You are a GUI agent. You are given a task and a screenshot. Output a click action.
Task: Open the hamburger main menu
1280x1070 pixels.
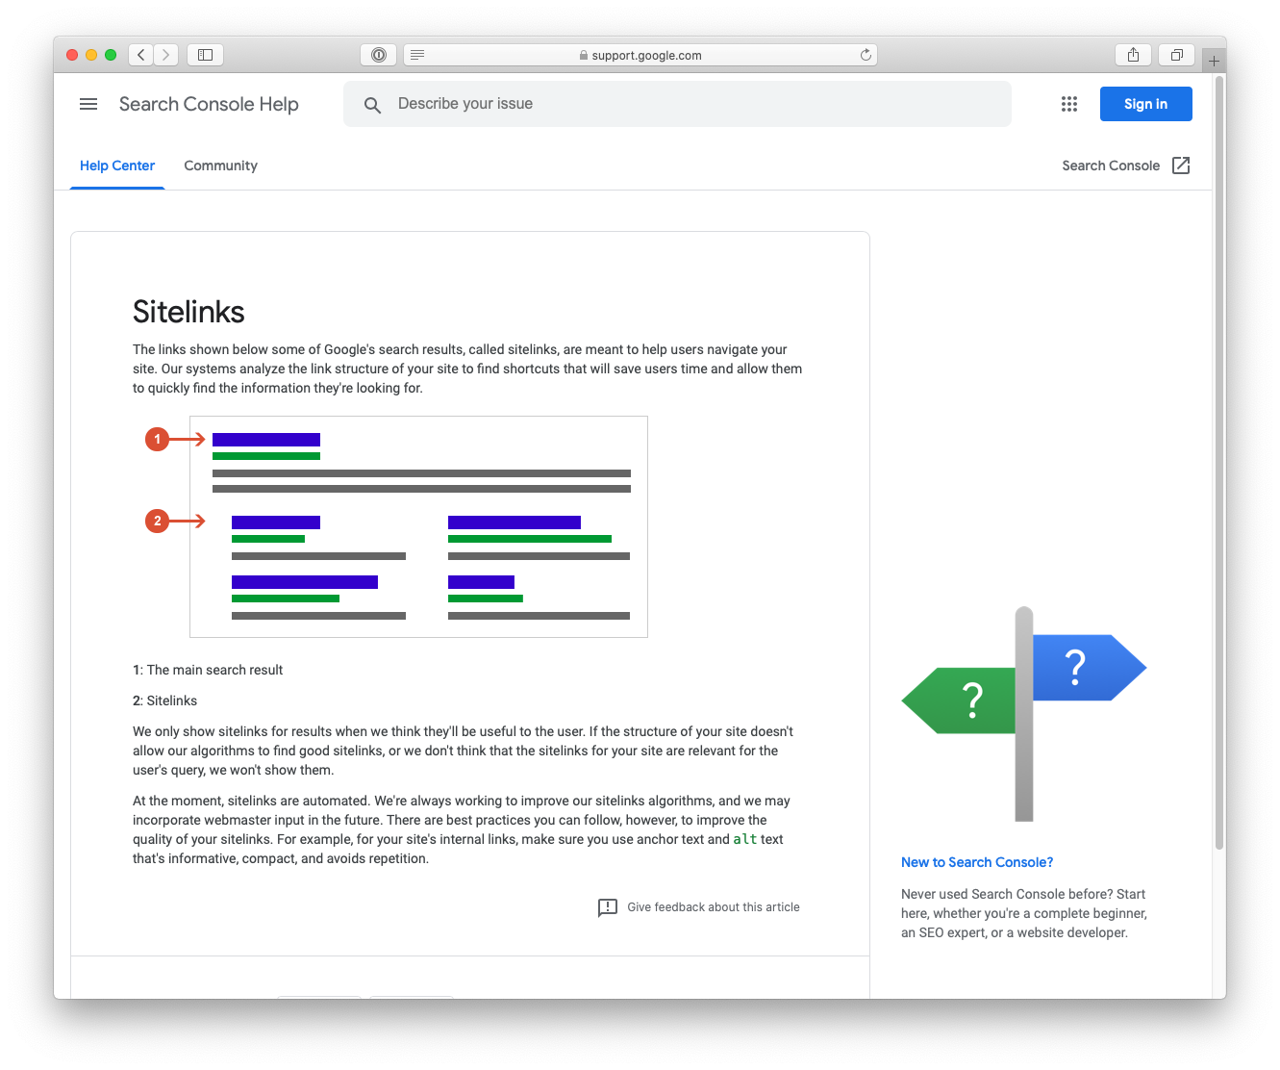[88, 104]
